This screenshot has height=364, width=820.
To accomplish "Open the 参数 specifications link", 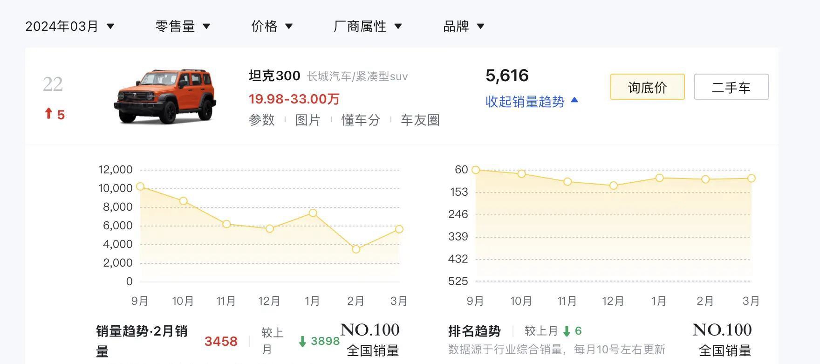I will coord(262,120).
